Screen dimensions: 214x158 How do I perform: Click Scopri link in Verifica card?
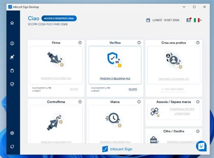pyautogui.click(x=133, y=89)
